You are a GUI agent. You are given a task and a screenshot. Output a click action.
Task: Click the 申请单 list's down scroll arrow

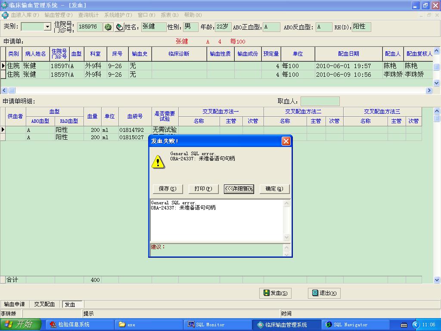click(x=437, y=83)
